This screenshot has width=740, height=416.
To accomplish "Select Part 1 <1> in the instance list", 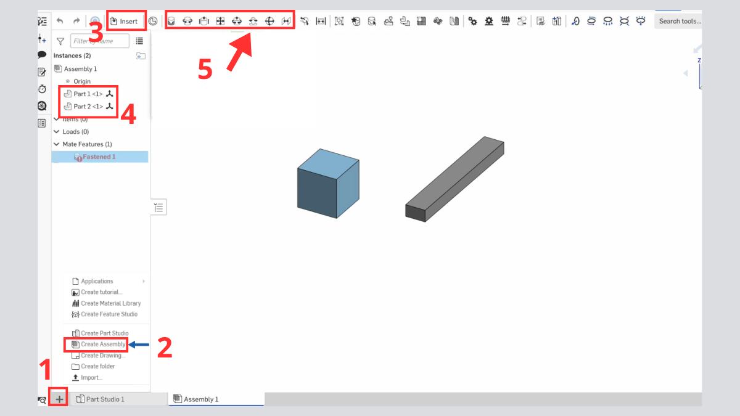I will coord(88,94).
